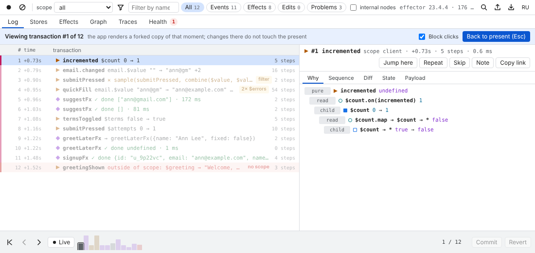
Task: Click the Live mode button
Action: tap(61, 242)
